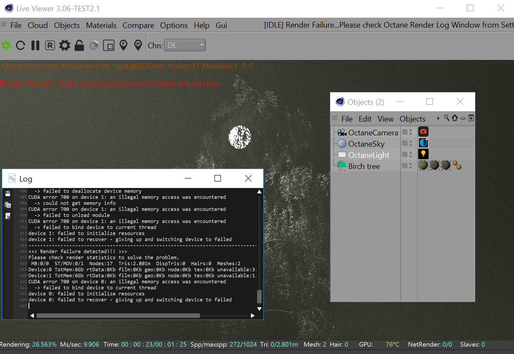Image resolution: width=514 pixels, height=354 pixels.
Task: Toggle enable checkmark for Birch tree
Action: click(x=415, y=166)
